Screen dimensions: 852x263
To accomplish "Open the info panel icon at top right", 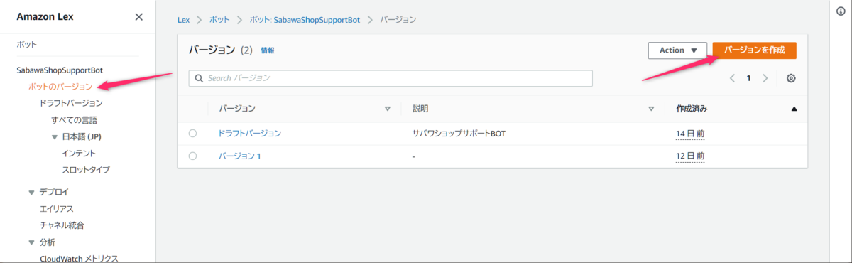I will [841, 11].
